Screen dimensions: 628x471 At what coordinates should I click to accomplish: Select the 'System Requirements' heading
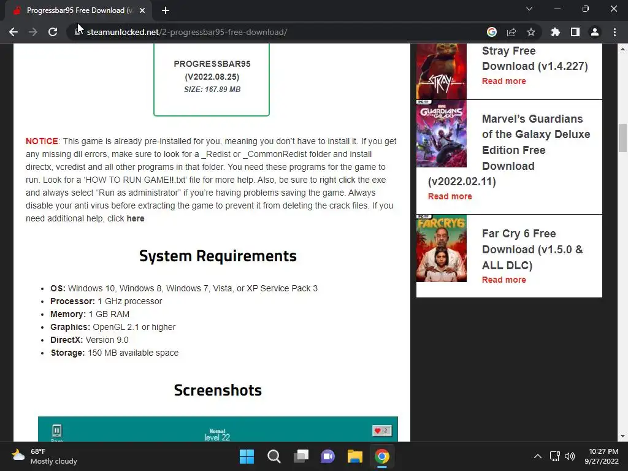tap(218, 256)
